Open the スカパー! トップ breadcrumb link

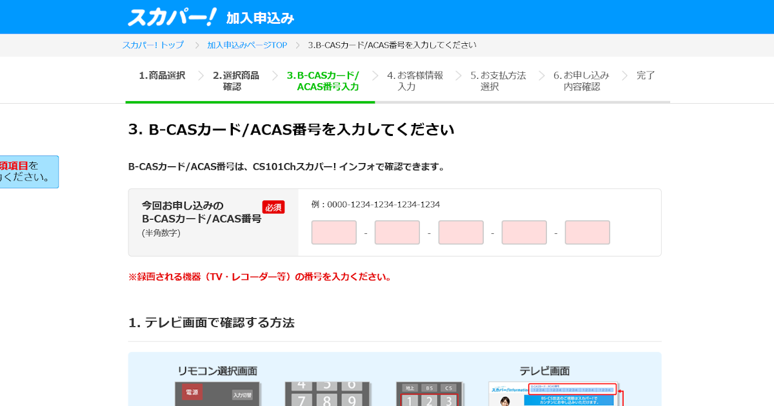click(x=153, y=45)
